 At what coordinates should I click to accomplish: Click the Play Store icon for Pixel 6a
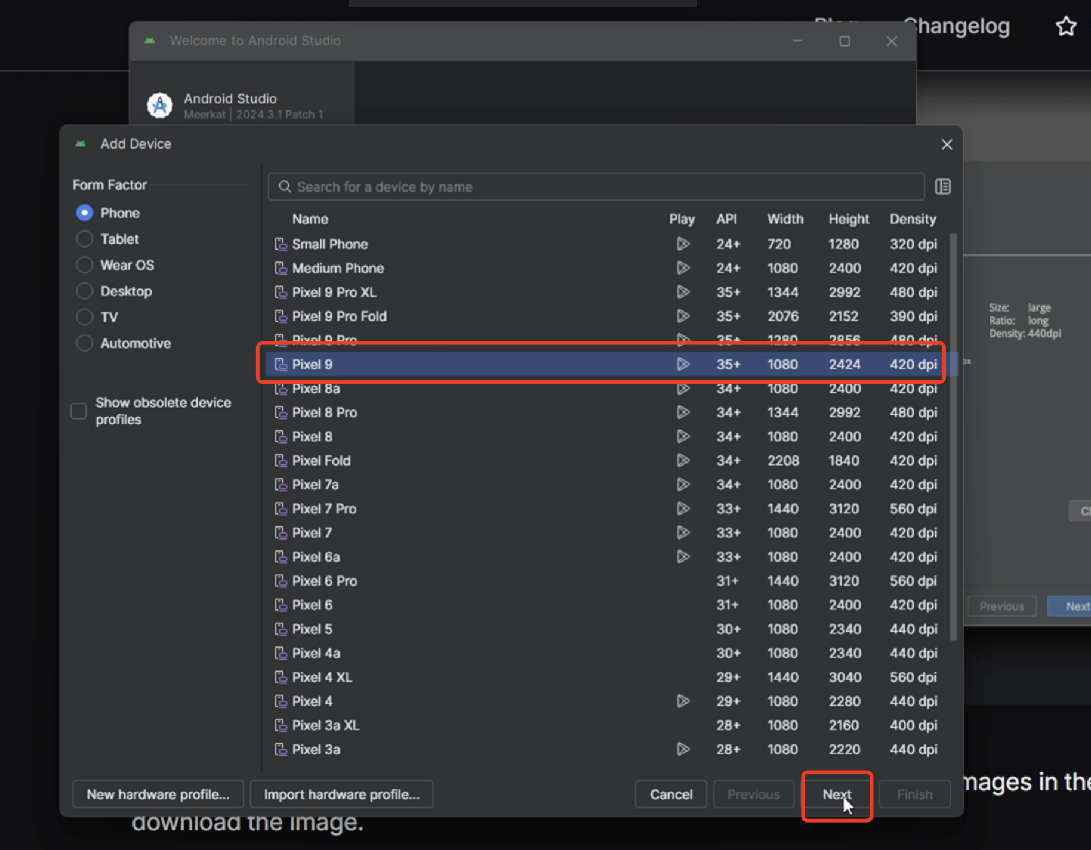pyautogui.click(x=683, y=557)
